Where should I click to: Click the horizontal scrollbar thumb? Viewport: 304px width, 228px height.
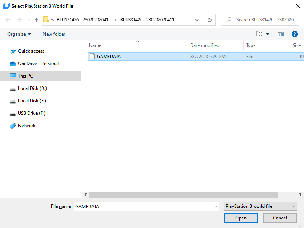(184, 195)
